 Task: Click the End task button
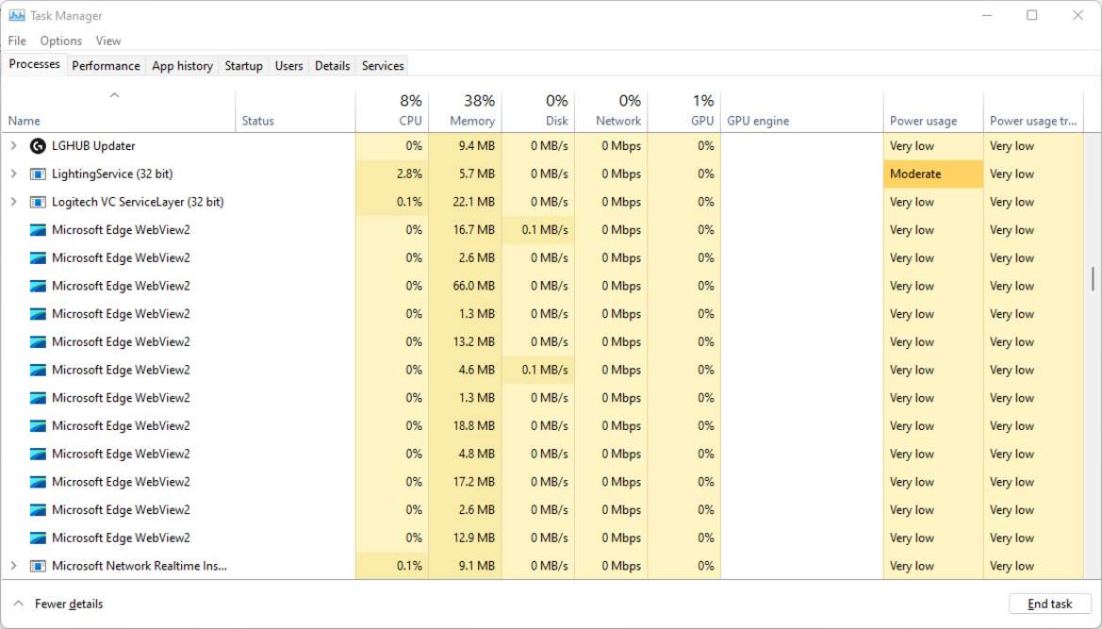[x=1049, y=604]
